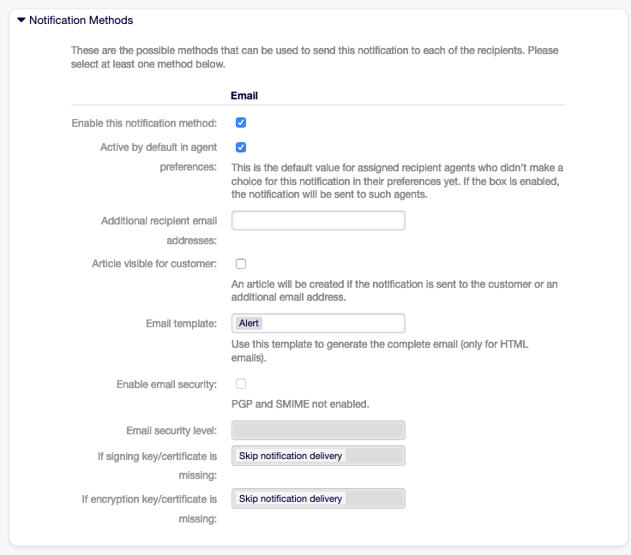Click the "PGP and SMIME not enabled" note
The image size is (631, 555).
300,403
